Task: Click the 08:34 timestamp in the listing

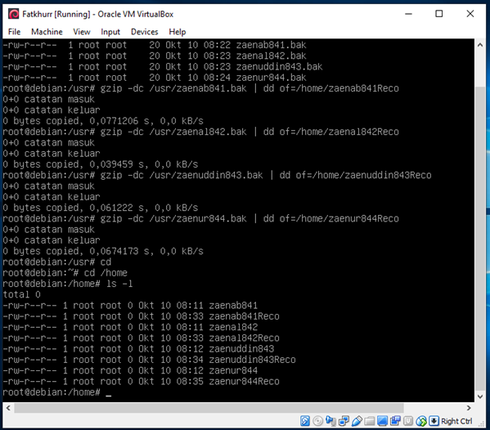Action: [190, 360]
